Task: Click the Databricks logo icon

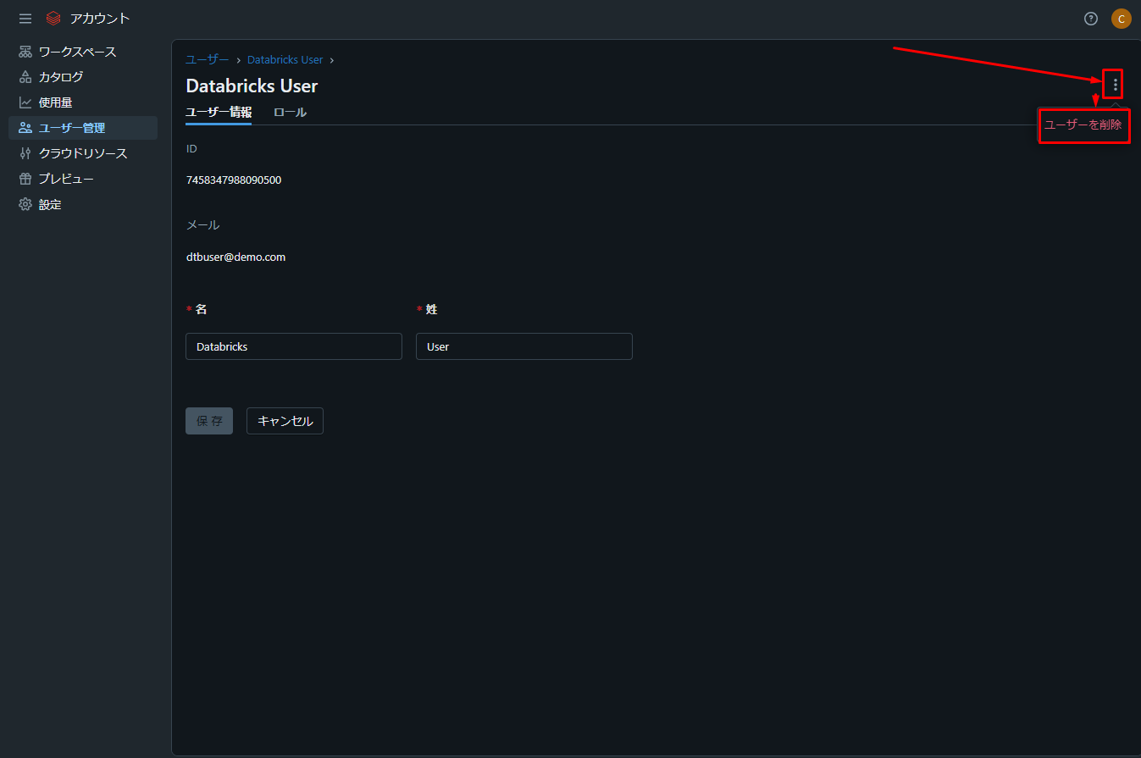Action: click(53, 19)
